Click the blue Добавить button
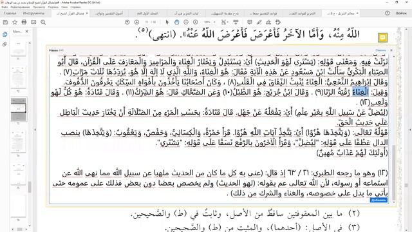The height and width of the screenshot is (232, 412). 379,200
